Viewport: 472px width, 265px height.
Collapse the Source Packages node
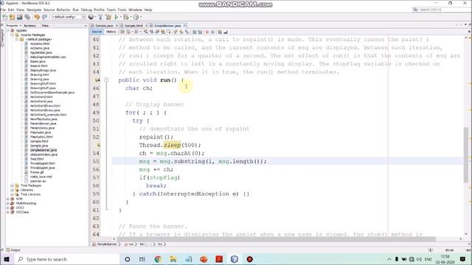[13, 35]
